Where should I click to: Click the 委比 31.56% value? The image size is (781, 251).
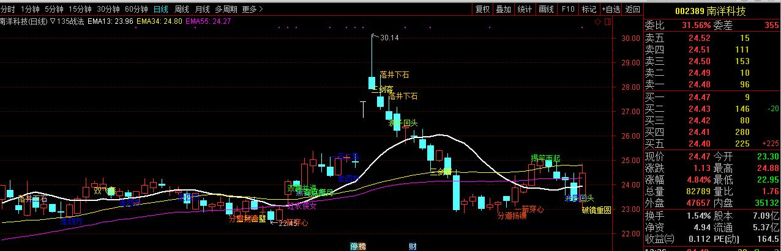tap(697, 25)
